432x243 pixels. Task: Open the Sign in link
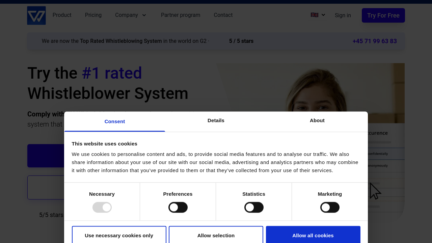343,16
